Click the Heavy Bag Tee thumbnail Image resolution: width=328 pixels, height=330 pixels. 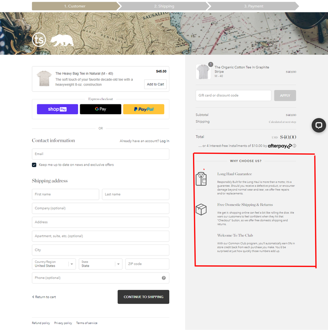click(x=44, y=78)
